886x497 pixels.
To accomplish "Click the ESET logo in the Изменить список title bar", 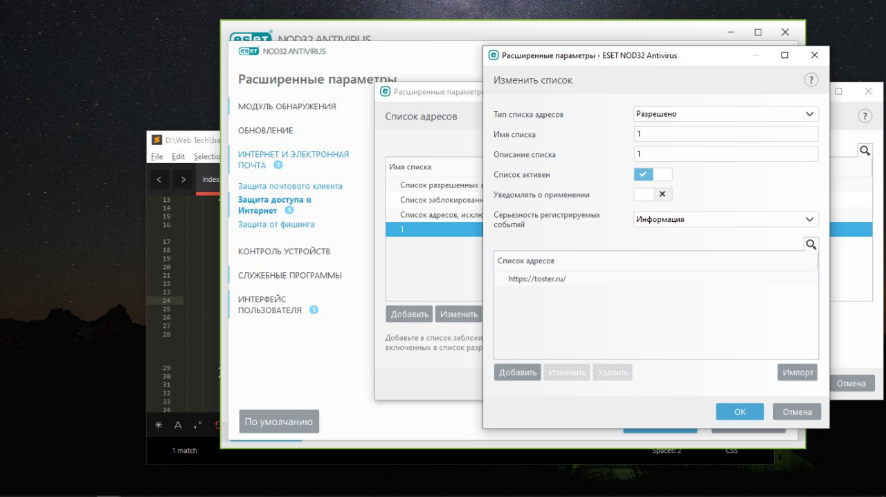I will (x=494, y=55).
